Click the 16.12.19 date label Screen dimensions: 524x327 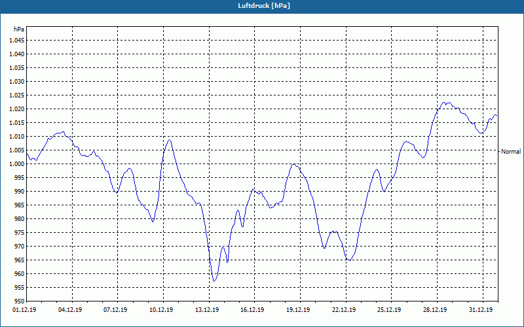pos(253,310)
